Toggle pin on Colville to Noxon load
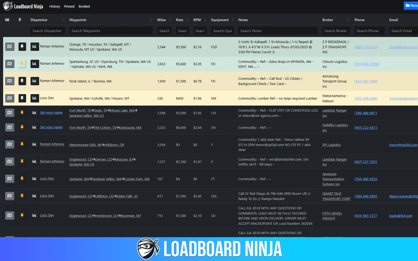This screenshot has height=261, width=418. pos(22,98)
